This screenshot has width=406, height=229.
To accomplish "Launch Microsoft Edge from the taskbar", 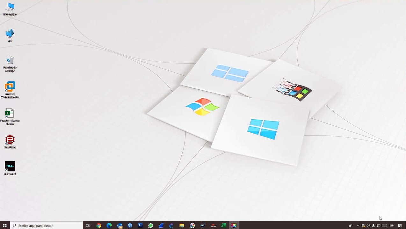I will pos(109,226).
